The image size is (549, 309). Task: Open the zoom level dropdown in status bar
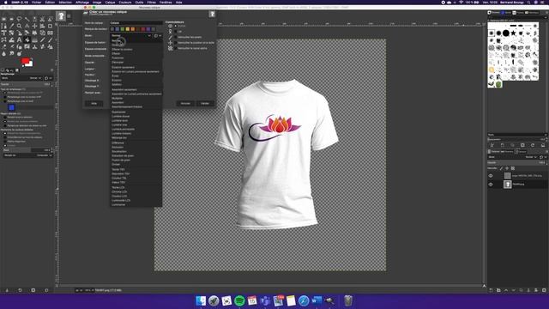[x=89, y=290]
